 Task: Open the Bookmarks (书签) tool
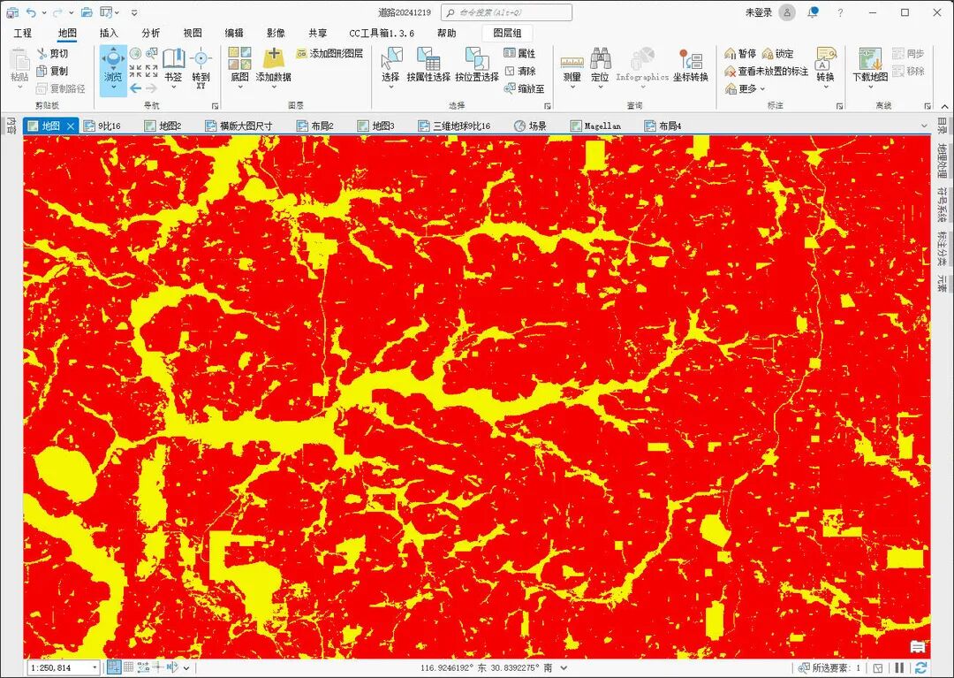(x=173, y=65)
